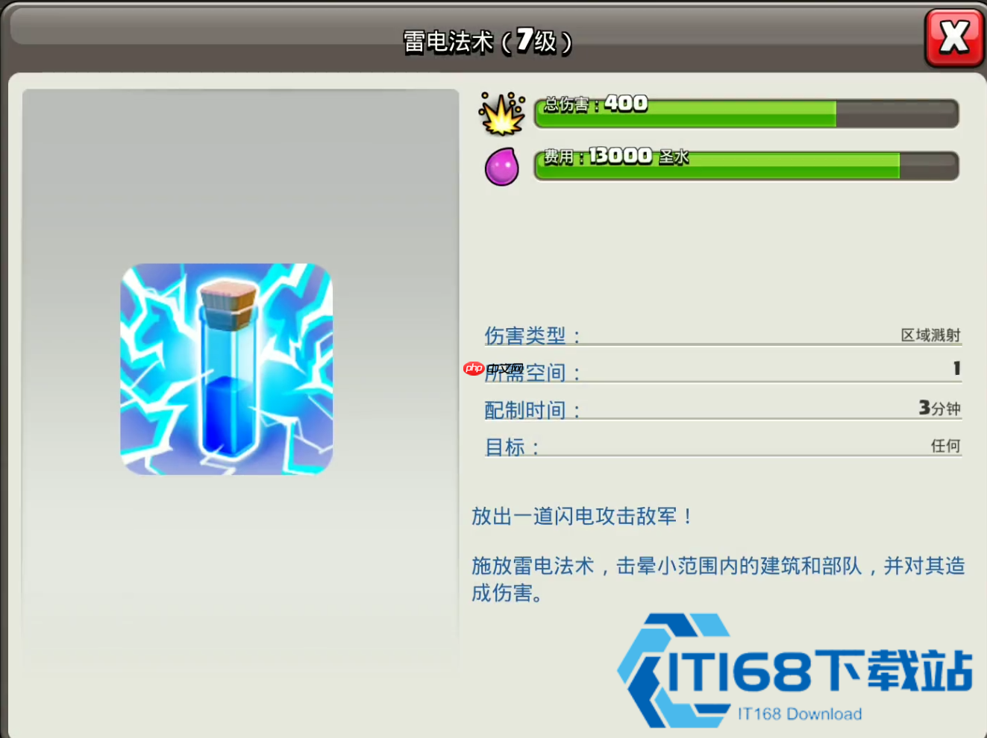The image size is (987, 738).
Task: Close the Lightning Spell info window
Action: (954, 37)
